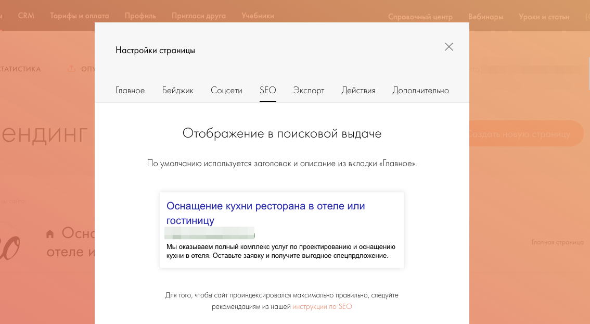
Task: Close the page settings dialog
Action: point(449,47)
